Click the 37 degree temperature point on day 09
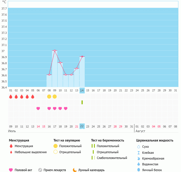181x172 pixels. [55, 51]
